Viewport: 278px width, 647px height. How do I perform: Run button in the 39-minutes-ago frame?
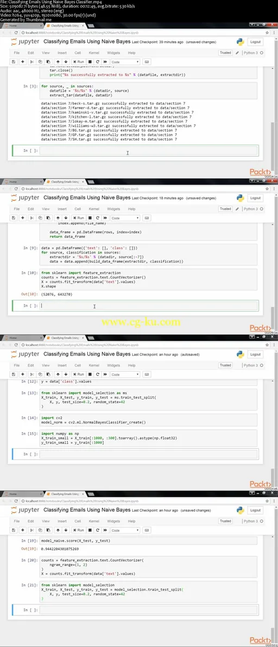coord(78,62)
